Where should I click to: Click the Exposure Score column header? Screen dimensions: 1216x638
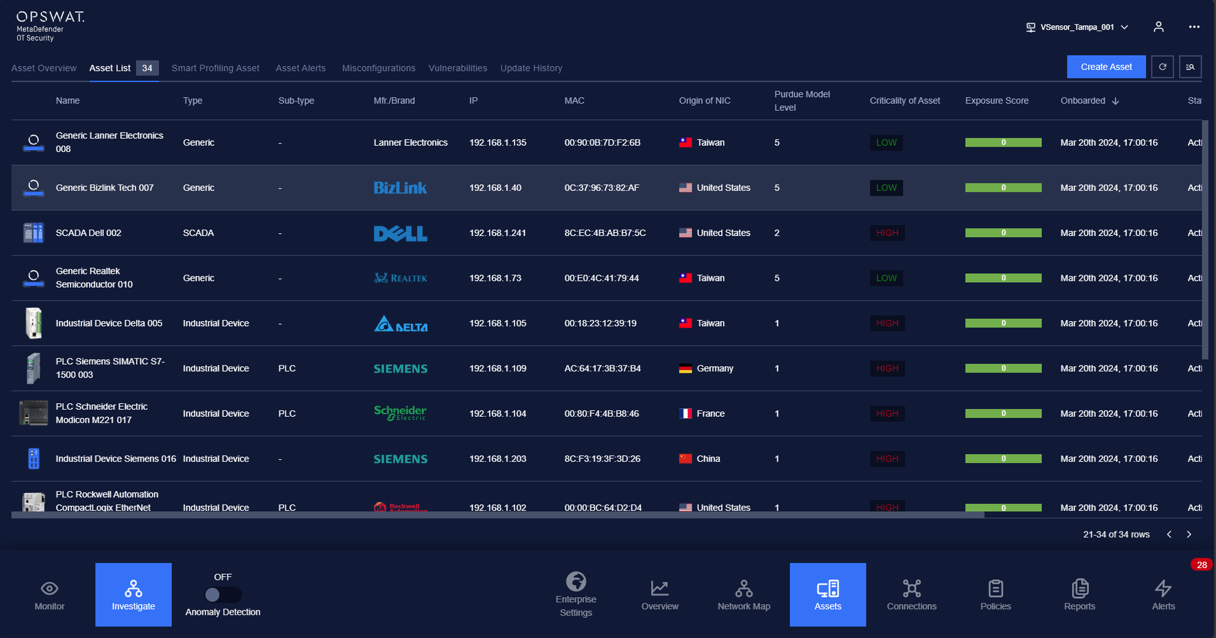pyautogui.click(x=997, y=101)
